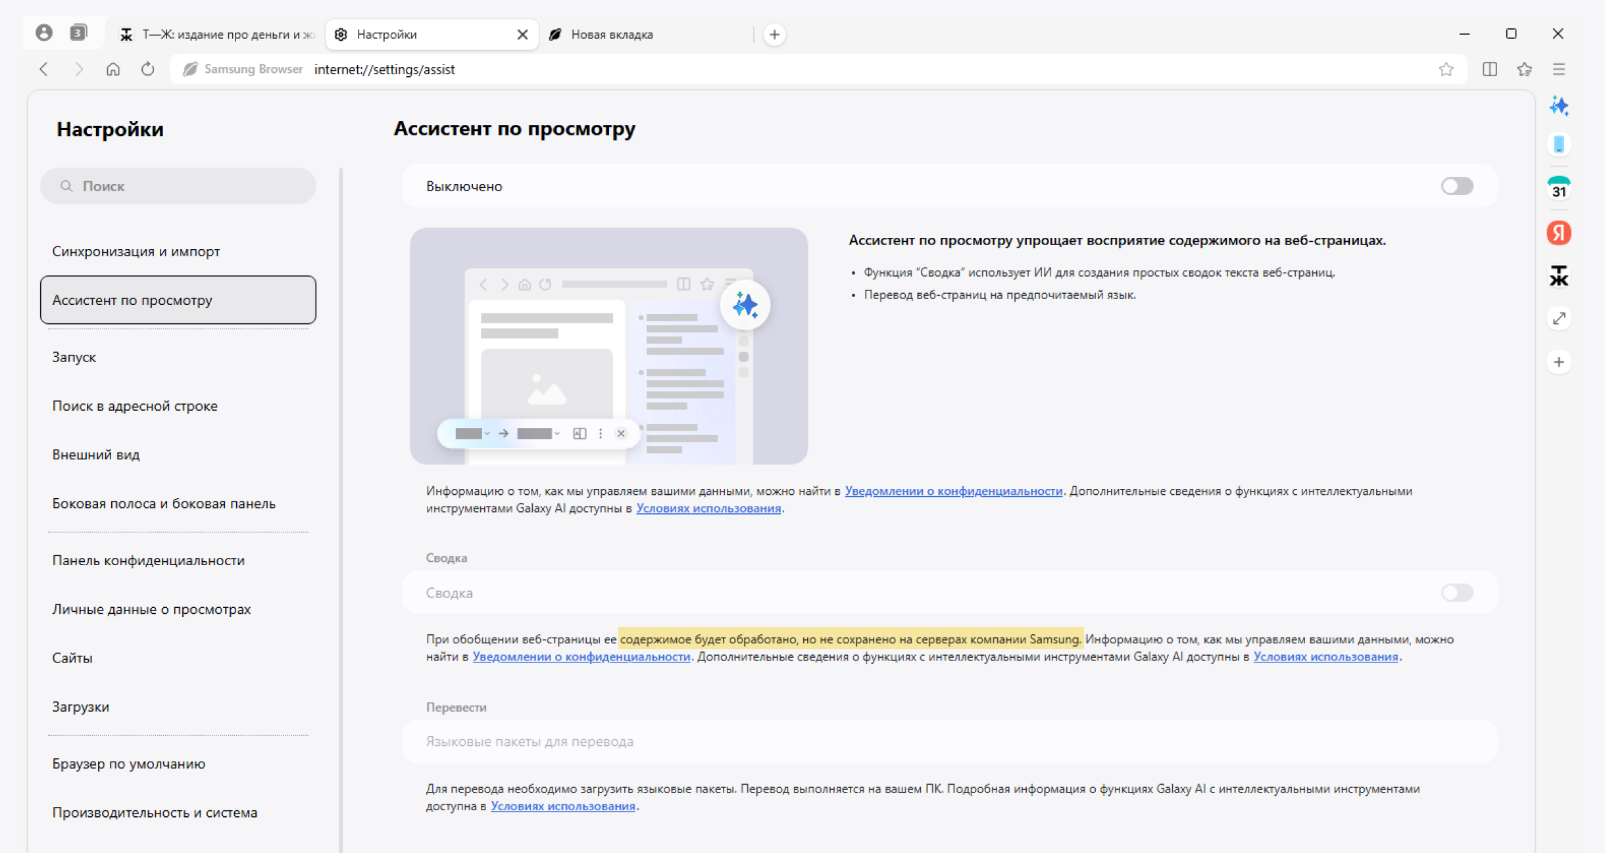The height and width of the screenshot is (853, 1605).
Task: Open the Запуск settings section
Action: tap(178, 357)
